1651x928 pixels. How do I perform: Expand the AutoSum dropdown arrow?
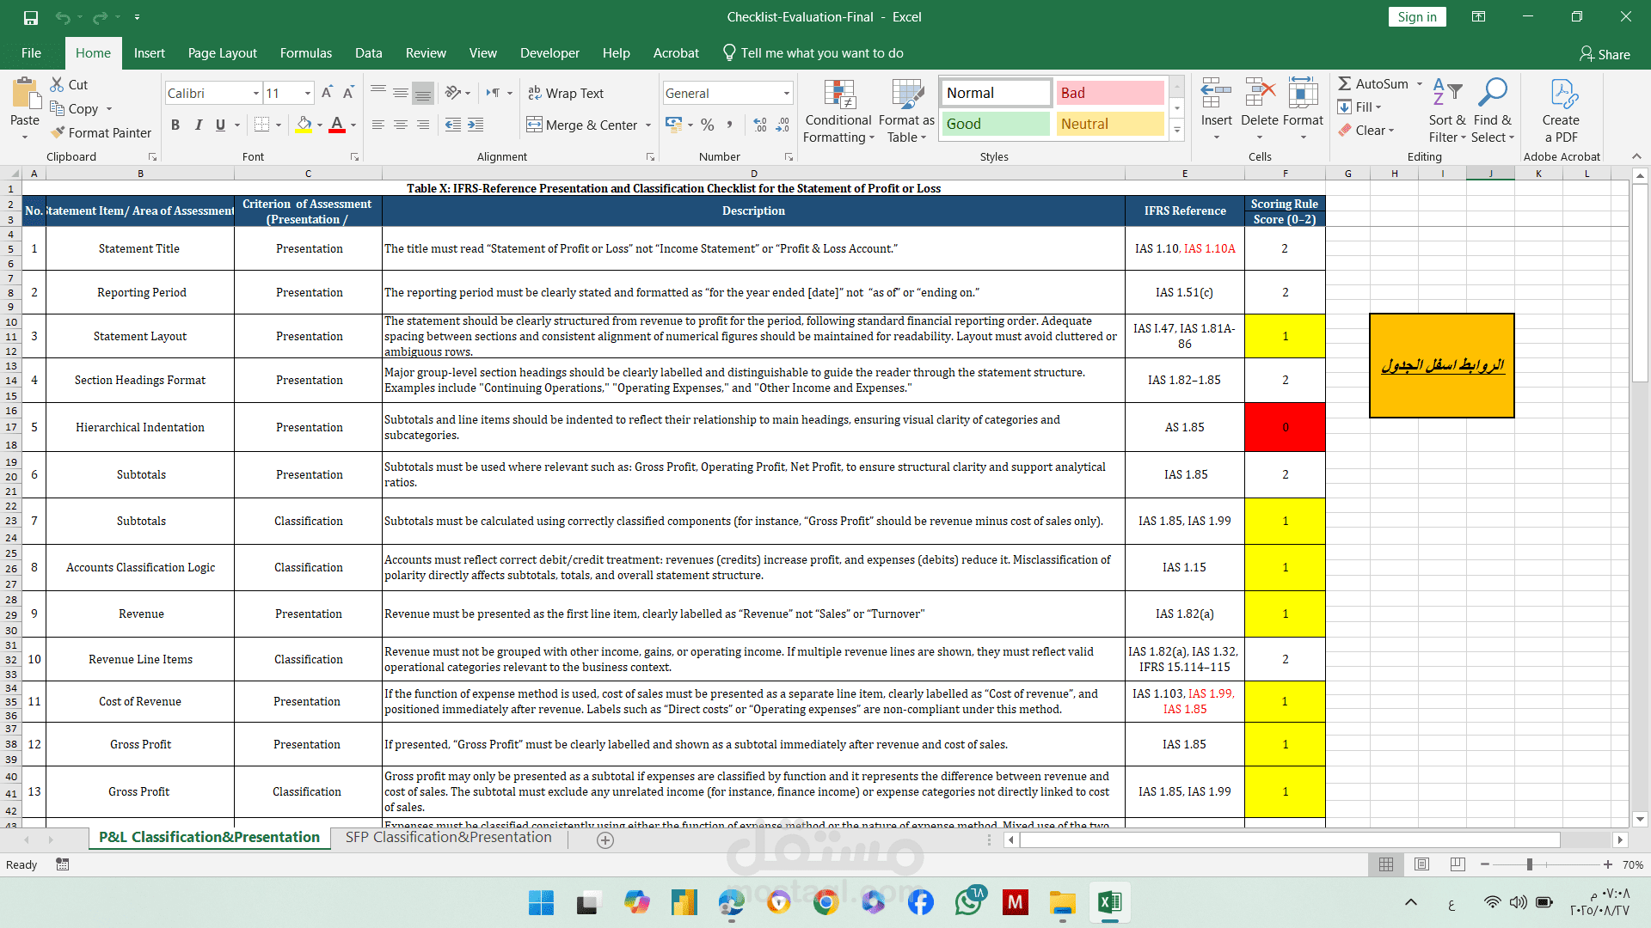[1420, 84]
